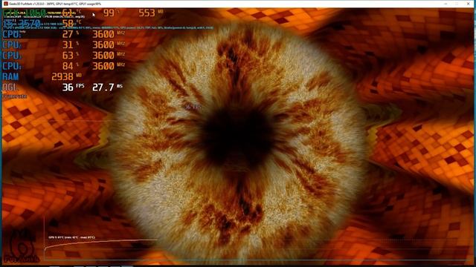Click the OGL overlay label
The height and width of the screenshot is (267, 476).
point(10,88)
